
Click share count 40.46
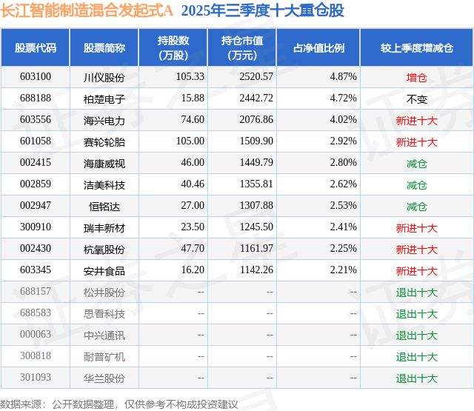click(193, 184)
